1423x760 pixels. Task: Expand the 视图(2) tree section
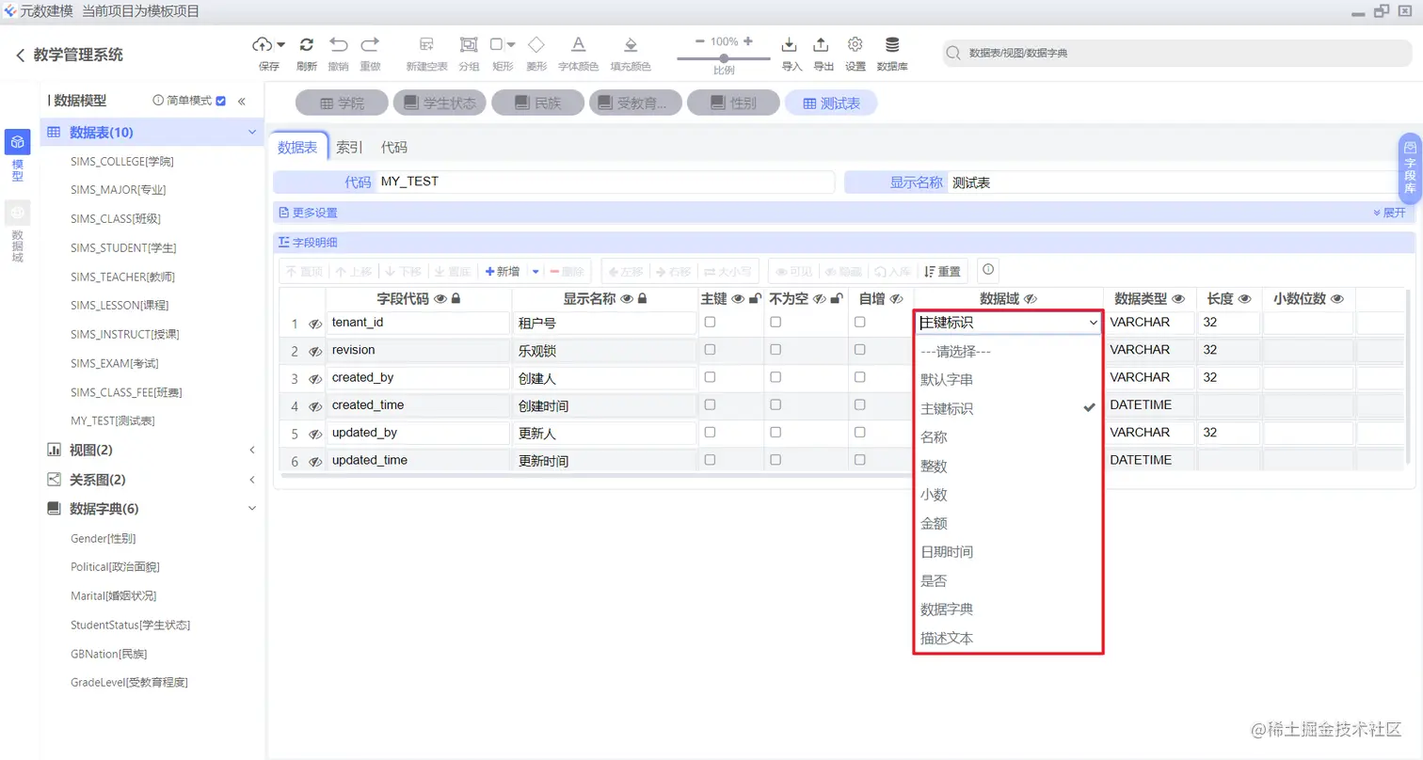click(252, 451)
